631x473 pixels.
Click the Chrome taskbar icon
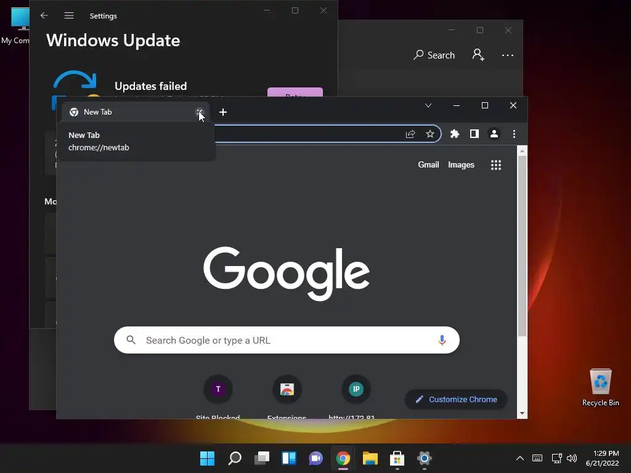click(343, 458)
